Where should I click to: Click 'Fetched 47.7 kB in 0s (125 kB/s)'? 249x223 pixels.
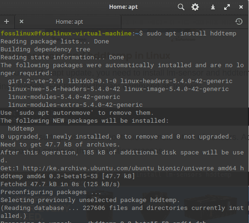pyautogui.click(x=60, y=184)
